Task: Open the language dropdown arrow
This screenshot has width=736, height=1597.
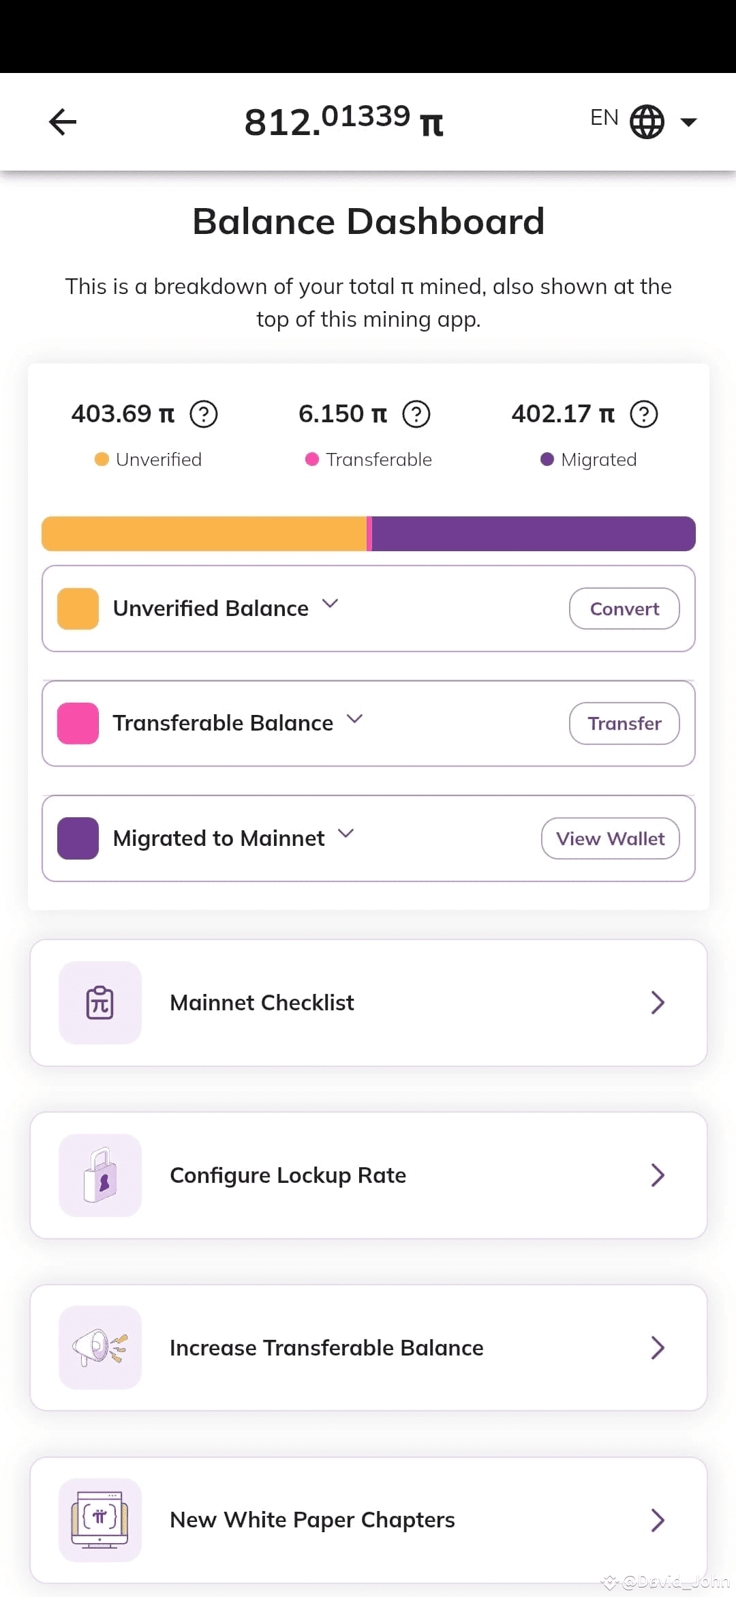Action: [689, 122]
